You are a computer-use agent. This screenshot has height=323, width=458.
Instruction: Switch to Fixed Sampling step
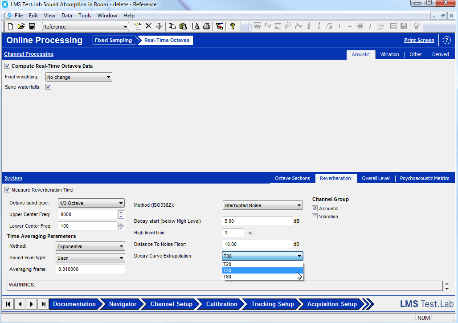pyautogui.click(x=113, y=40)
